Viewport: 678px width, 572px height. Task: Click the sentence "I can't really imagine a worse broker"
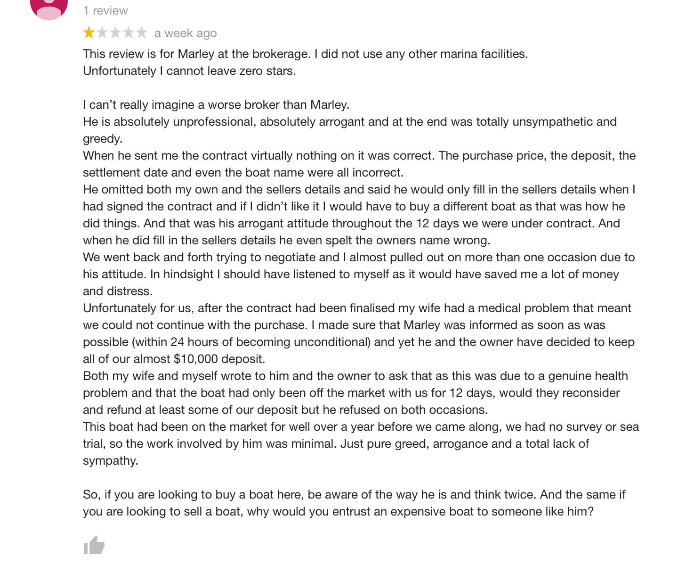[x=216, y=105]
